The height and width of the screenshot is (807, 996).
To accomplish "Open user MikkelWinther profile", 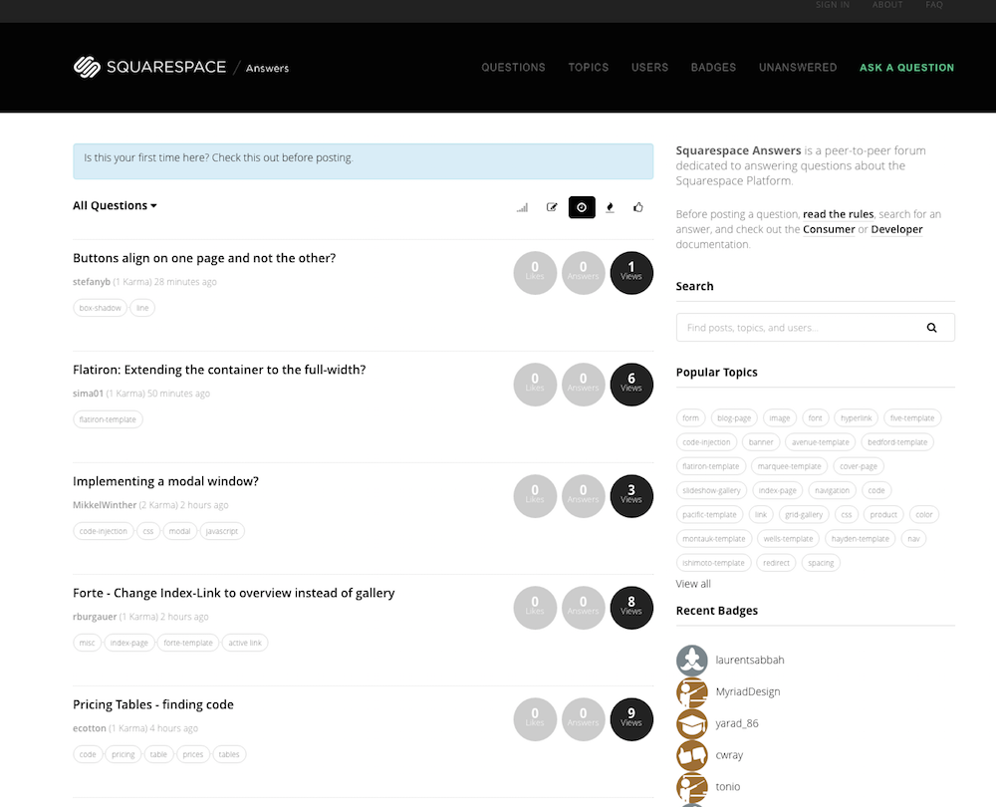I will (105, 505).
